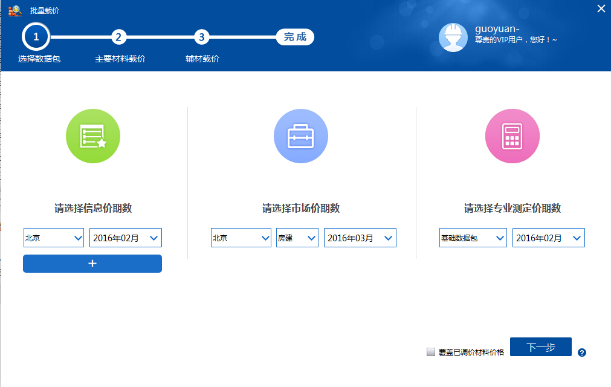Enable 覆盖已调价材料价格 checkbox
The width and height of the screenshot is (611, 387).
coord(431,352)
